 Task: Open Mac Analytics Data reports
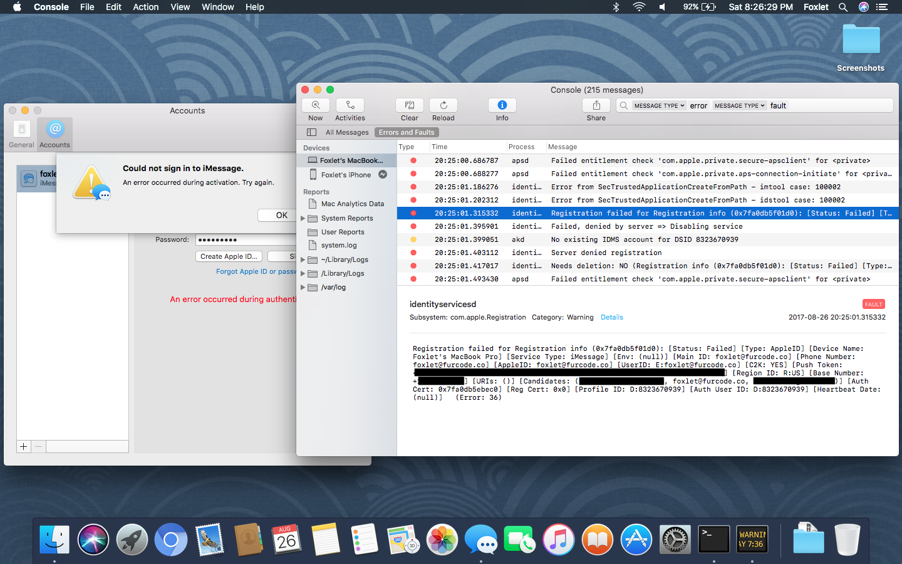click(346, 204)
